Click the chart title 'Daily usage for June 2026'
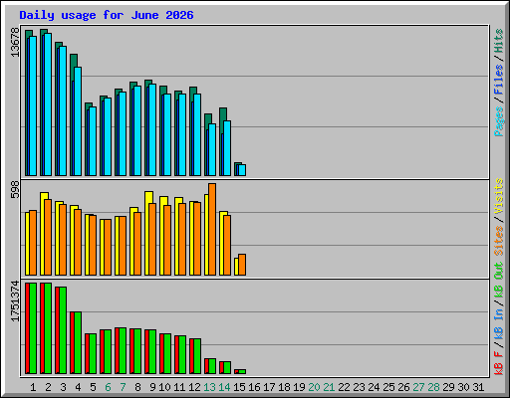The width and height of the screenshot is (510, 398). pyautogui.click(x=107, y=15)
